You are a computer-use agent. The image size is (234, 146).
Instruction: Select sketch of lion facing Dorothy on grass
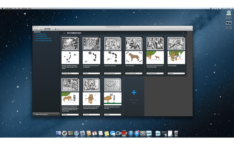click(113, 99)
